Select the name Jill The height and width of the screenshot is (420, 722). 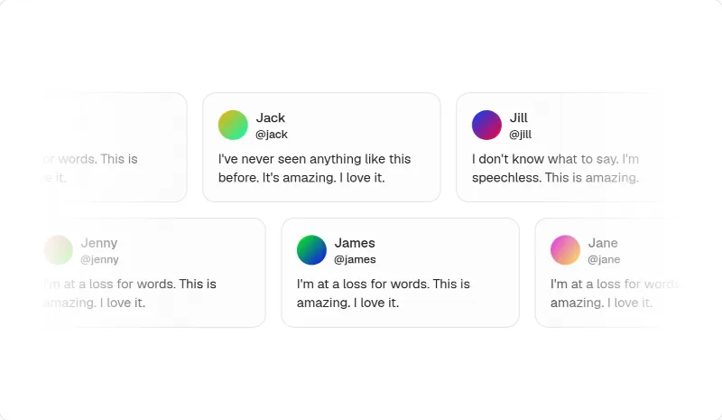[518, 118]
